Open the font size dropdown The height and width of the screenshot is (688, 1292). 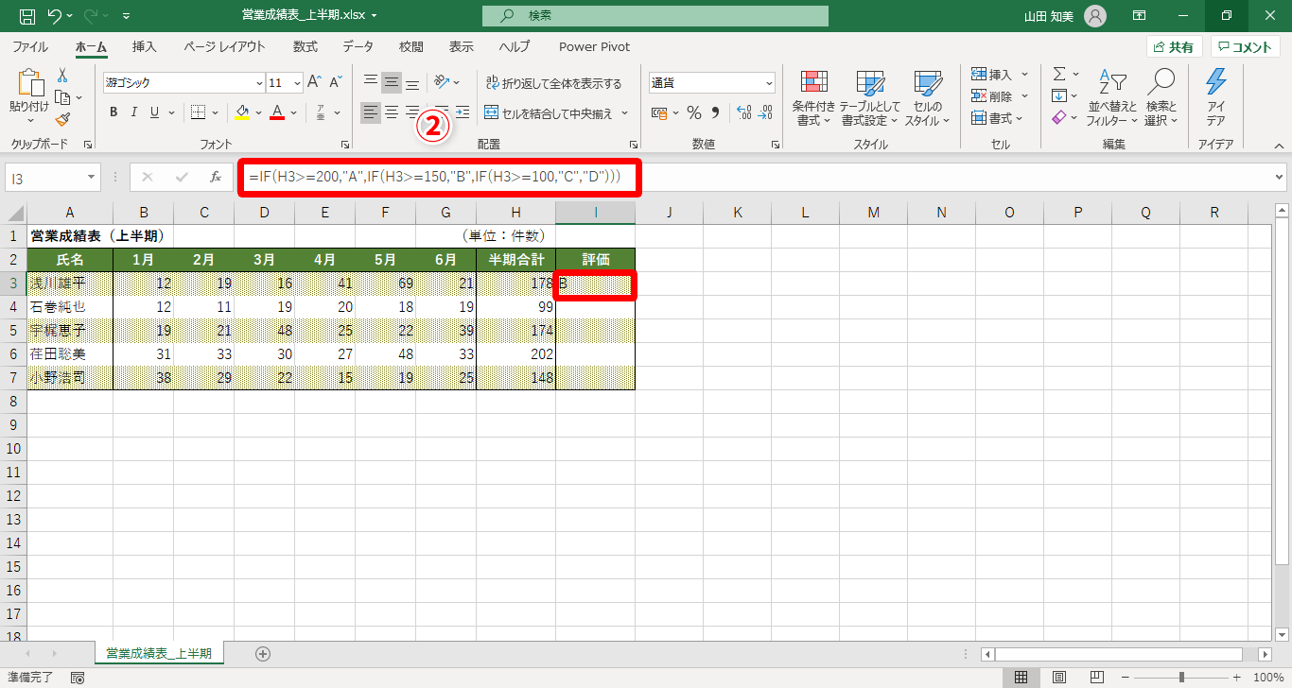[x=297, y=82]
